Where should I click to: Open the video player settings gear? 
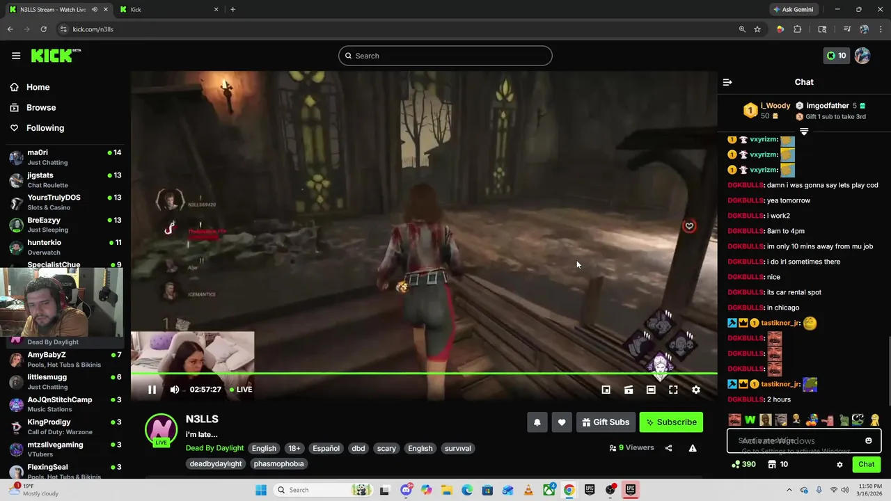(696, 390)
